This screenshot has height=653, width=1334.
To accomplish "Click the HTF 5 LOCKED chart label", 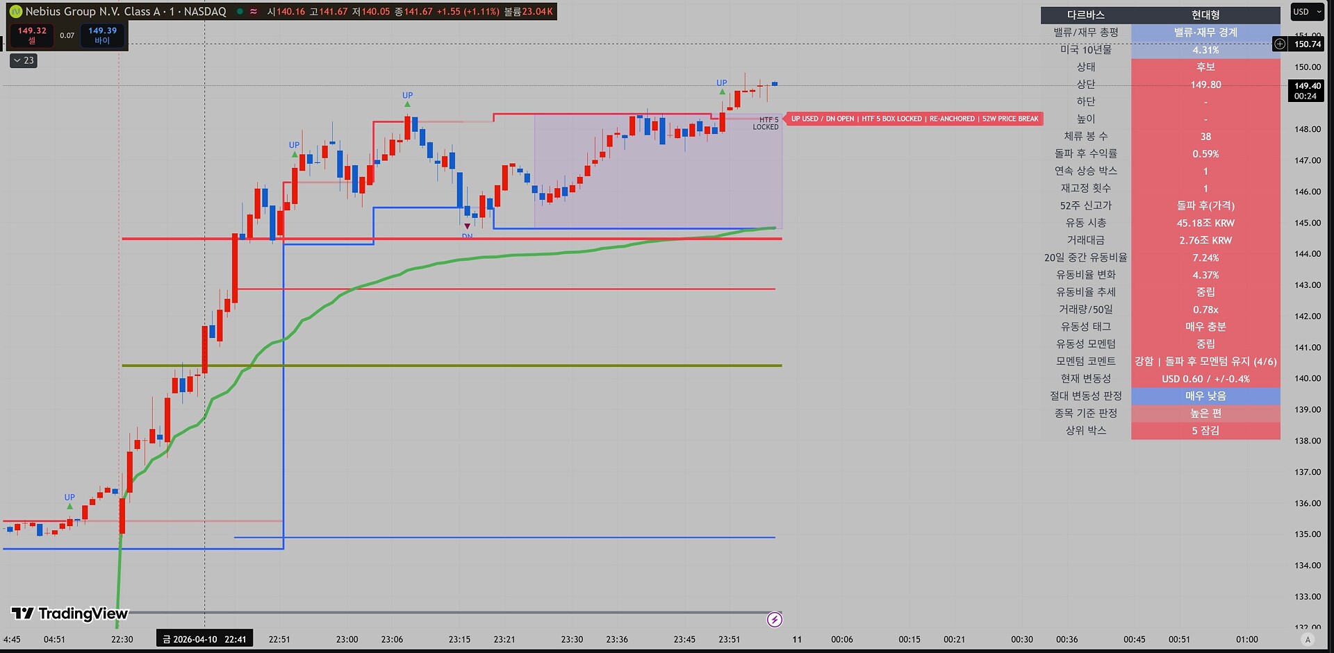I will [766, 123].
